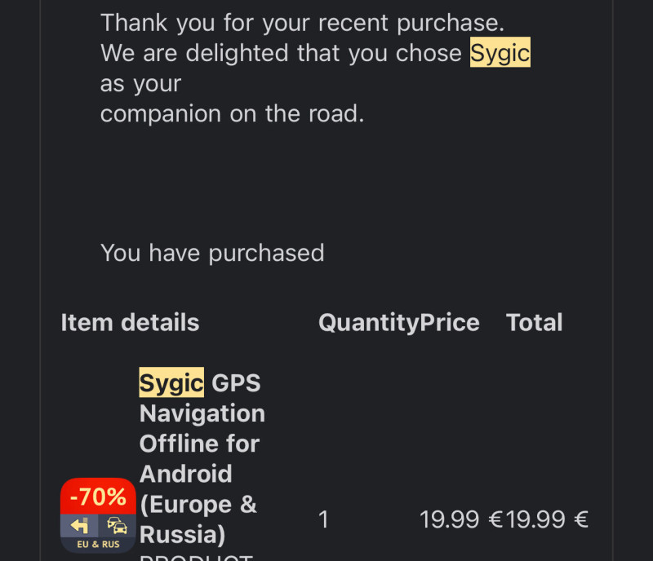Image resolution: width=653 pixels, height=561 pixels.
Task: Click the EU & RUS label on thumbnail
Action: click(x=98, y=545)
